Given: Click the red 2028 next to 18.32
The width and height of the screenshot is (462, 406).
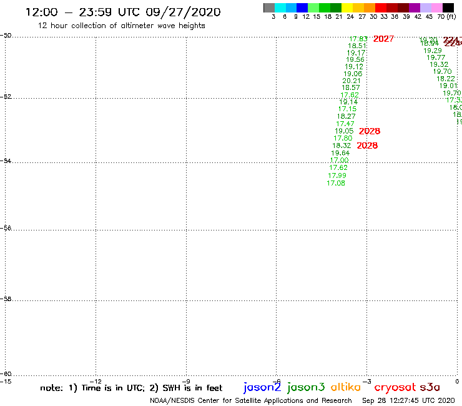Looking at the screenshot, I should [x=367, y=146].
